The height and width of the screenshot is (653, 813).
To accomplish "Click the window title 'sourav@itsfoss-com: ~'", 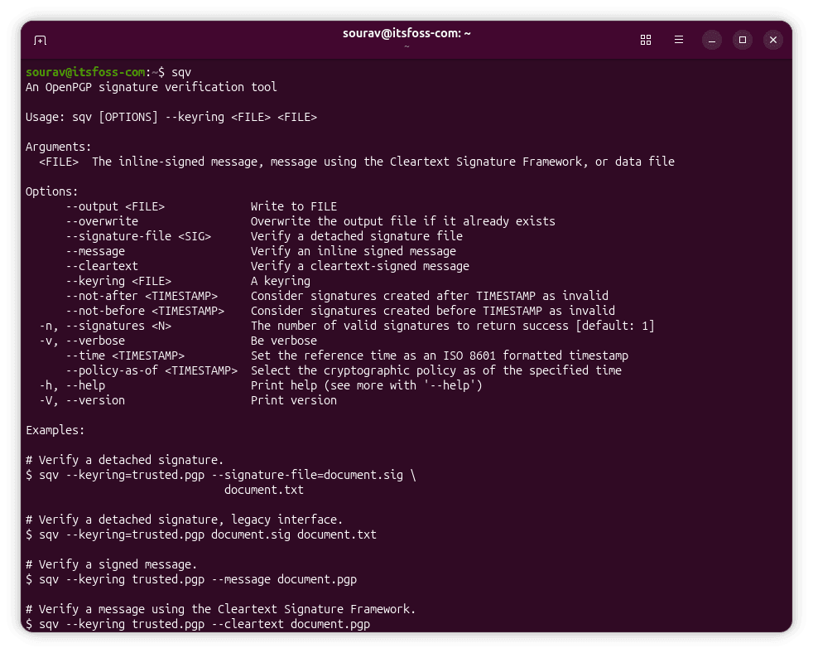I will coord(406,33).
